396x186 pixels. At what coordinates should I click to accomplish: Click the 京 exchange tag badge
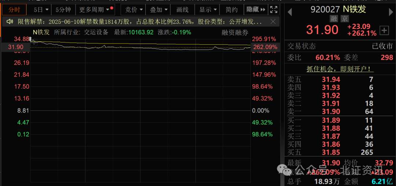[344, 19]
